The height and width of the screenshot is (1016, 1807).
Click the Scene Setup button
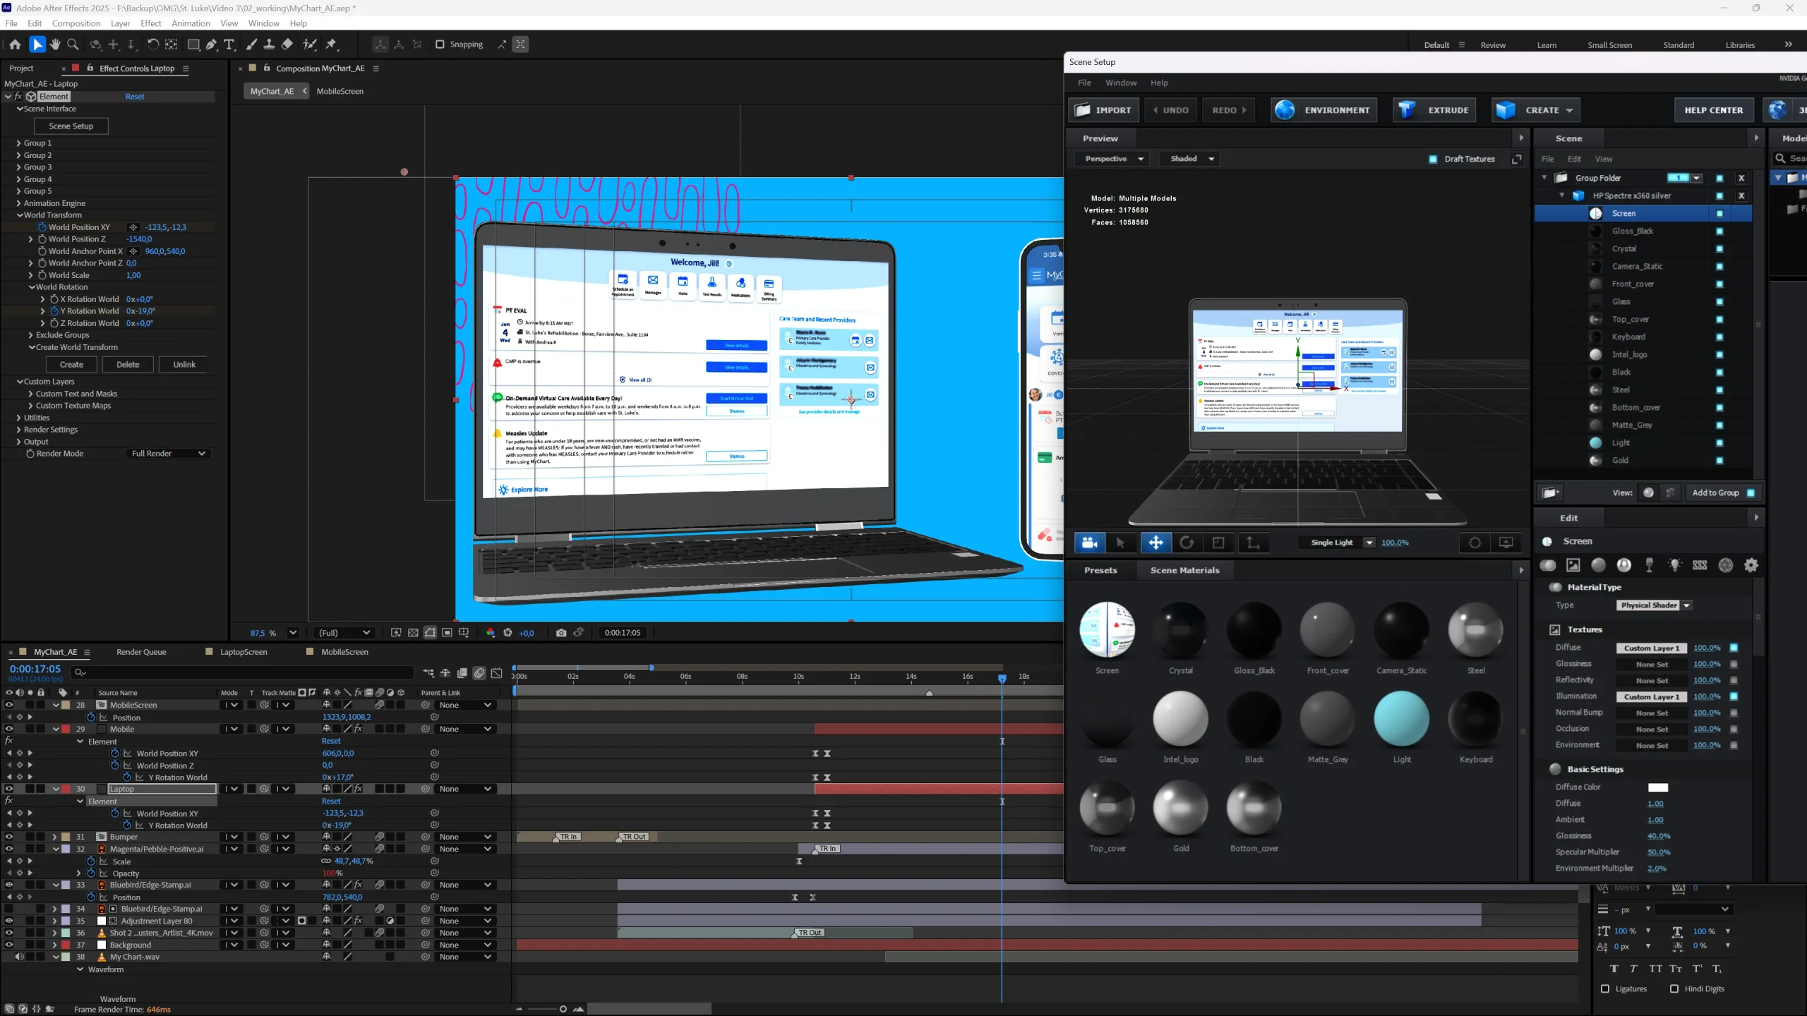coord(71,126)
